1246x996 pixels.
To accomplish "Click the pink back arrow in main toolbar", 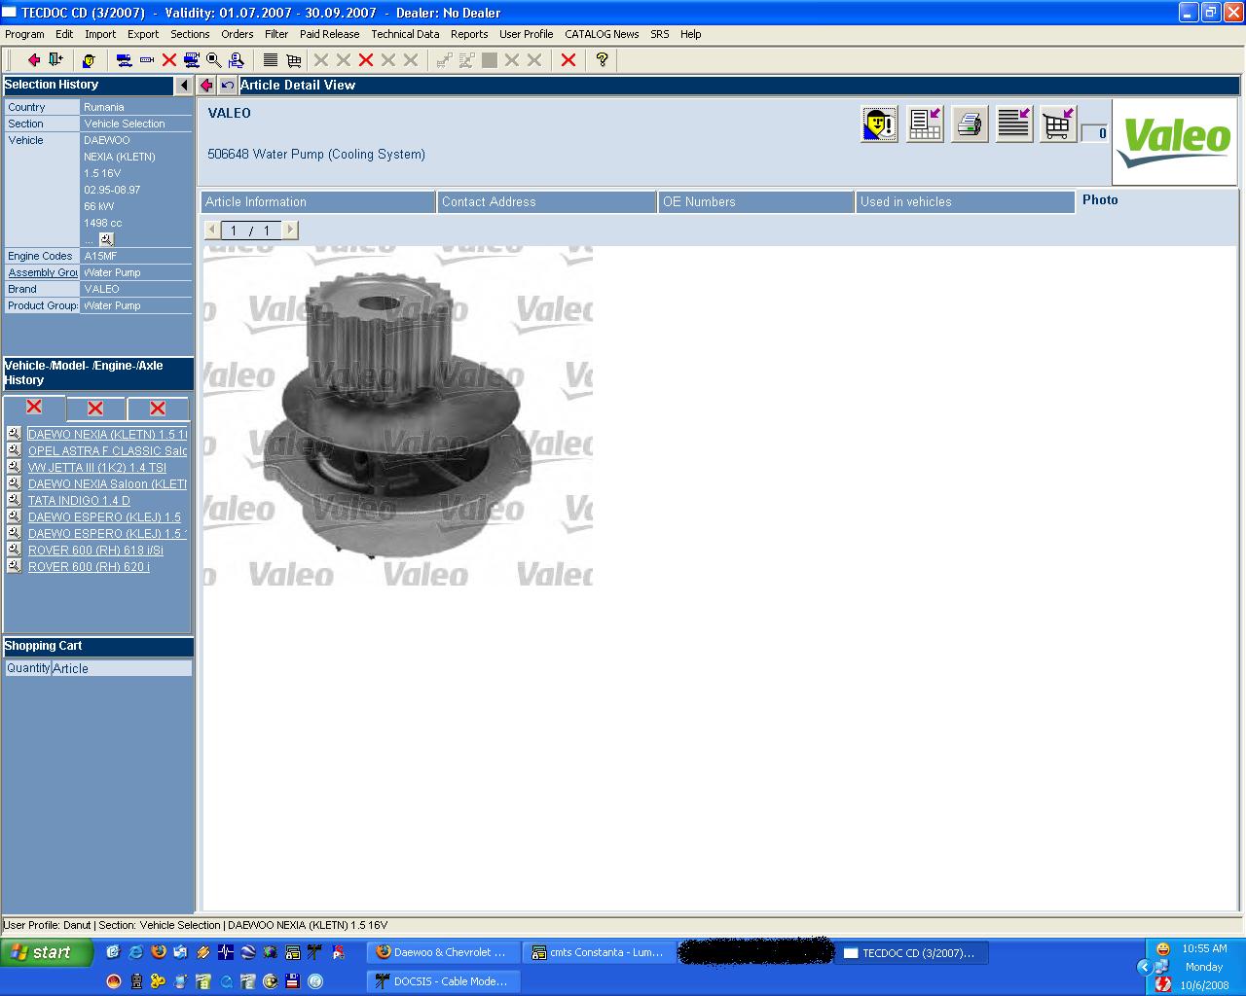I will 33,60.
